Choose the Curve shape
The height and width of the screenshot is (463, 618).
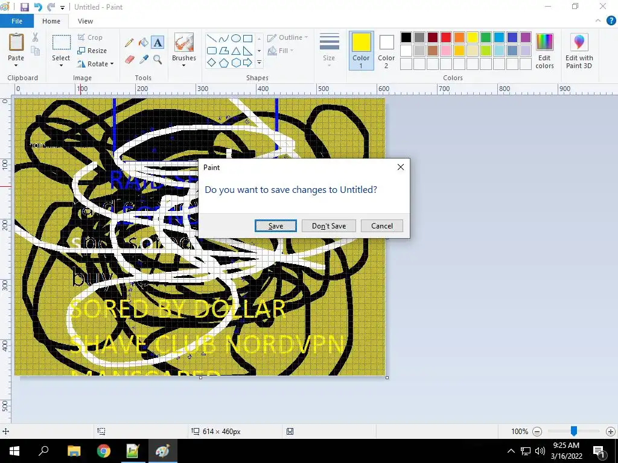coord(224,39)
